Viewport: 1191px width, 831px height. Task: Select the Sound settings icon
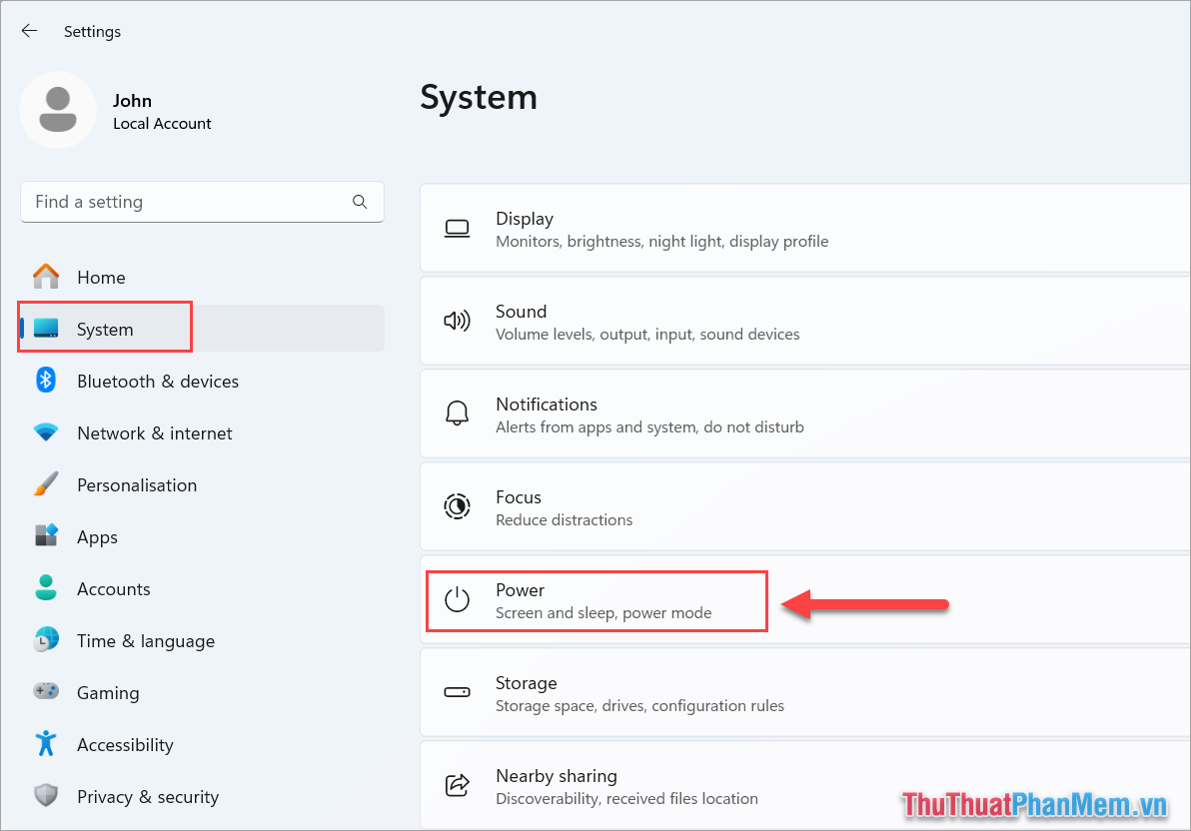point(457,321)
